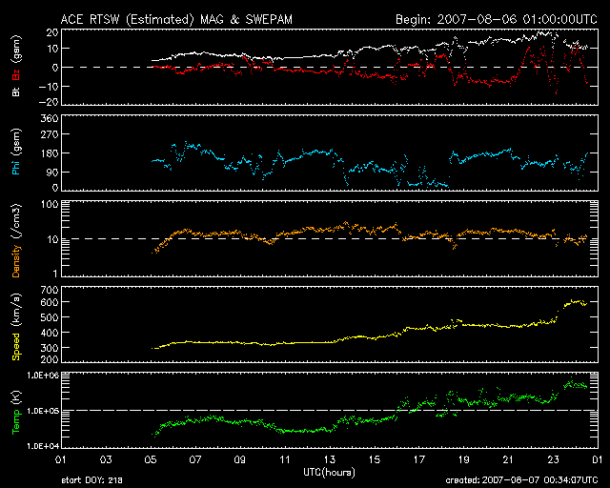Click the cyan 'Phi (gsm)' axis label

[16, 152]
